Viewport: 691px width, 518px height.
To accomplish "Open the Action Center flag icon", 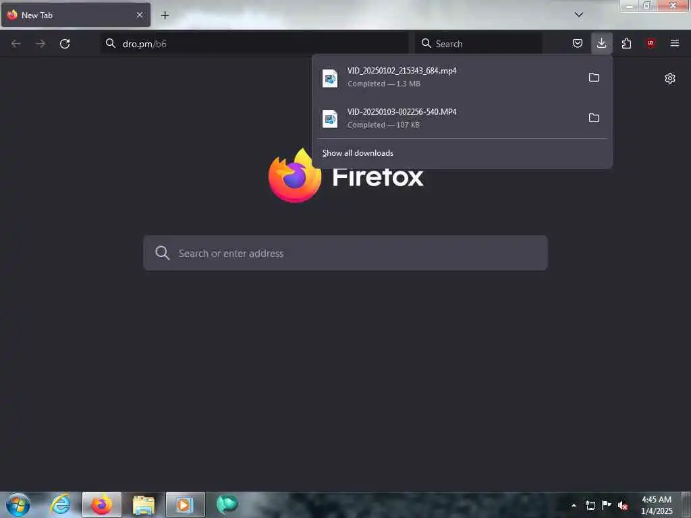I will click(607, 505).
